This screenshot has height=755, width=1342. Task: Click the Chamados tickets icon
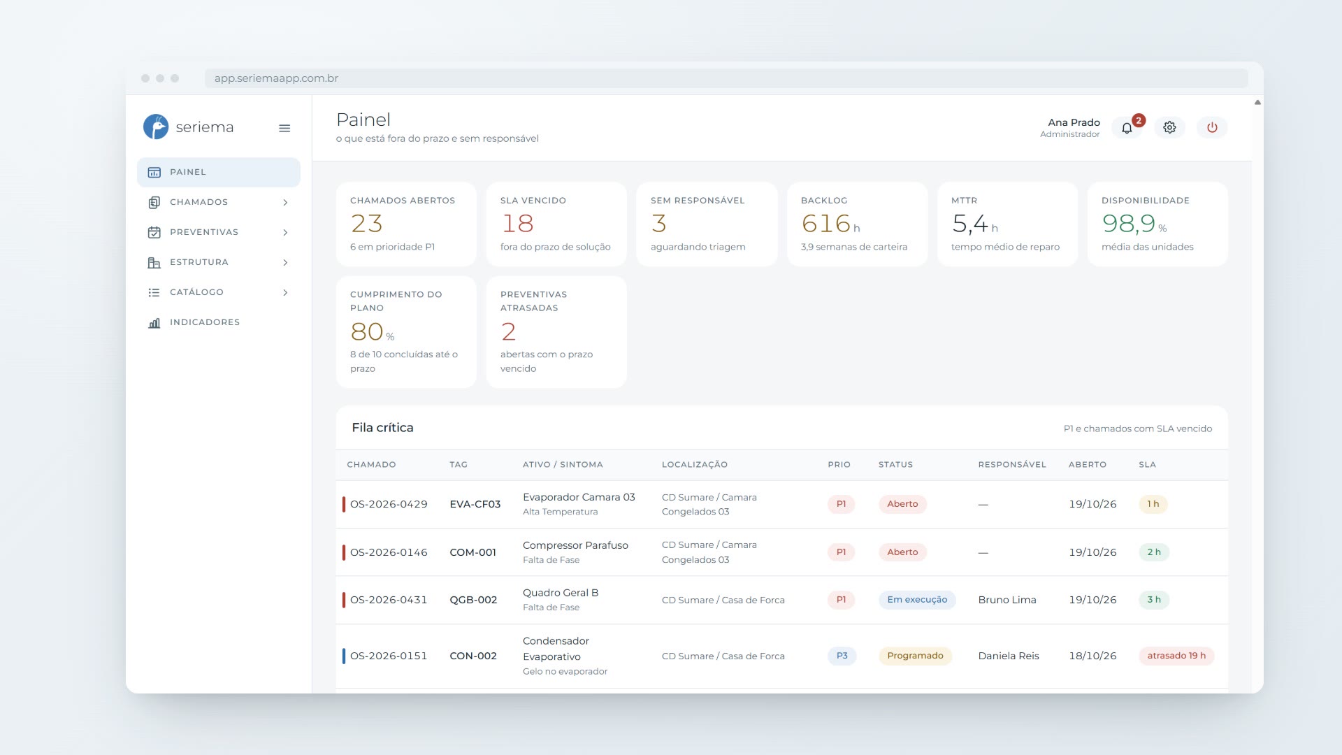[x=154, y=202]
